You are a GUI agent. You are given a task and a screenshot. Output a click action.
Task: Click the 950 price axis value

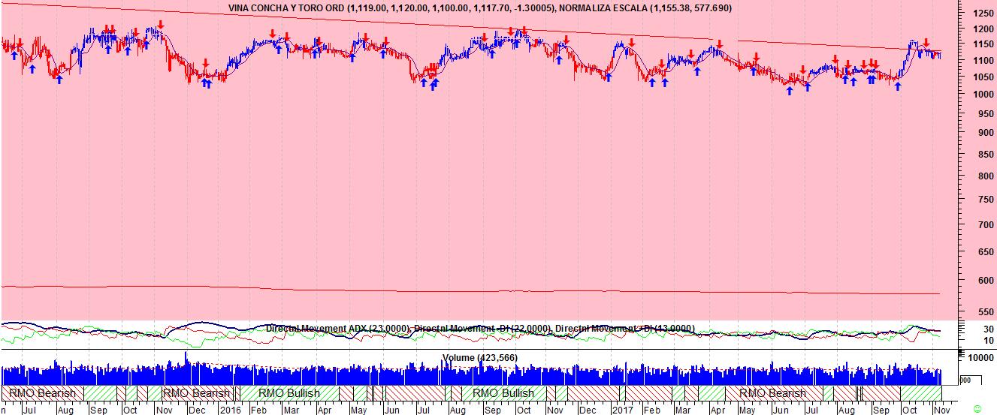(985, 114)
